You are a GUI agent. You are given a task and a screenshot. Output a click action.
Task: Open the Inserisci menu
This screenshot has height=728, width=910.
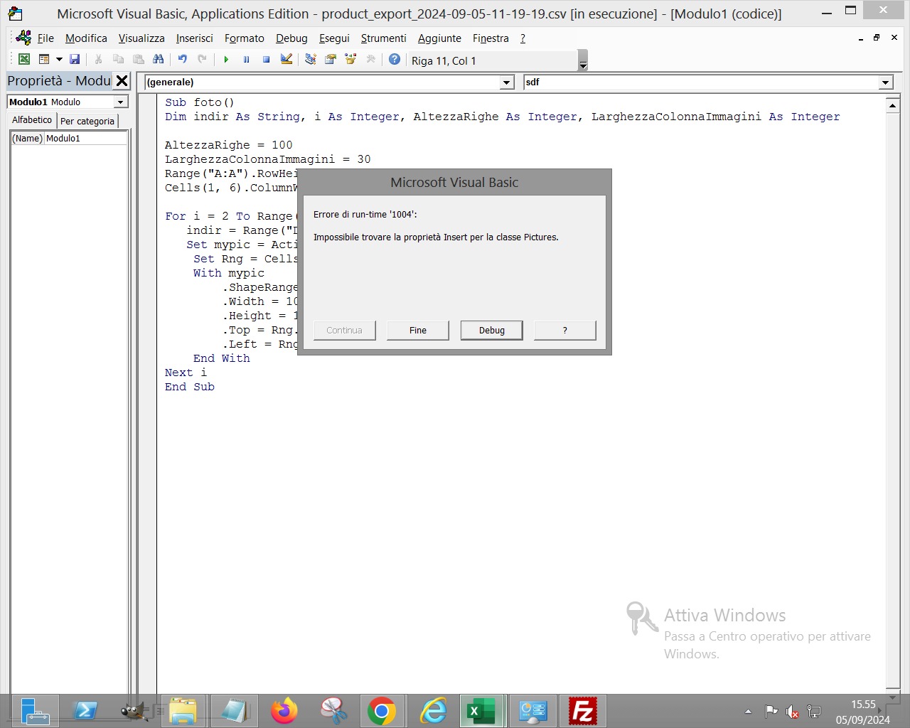click(195, 38)
